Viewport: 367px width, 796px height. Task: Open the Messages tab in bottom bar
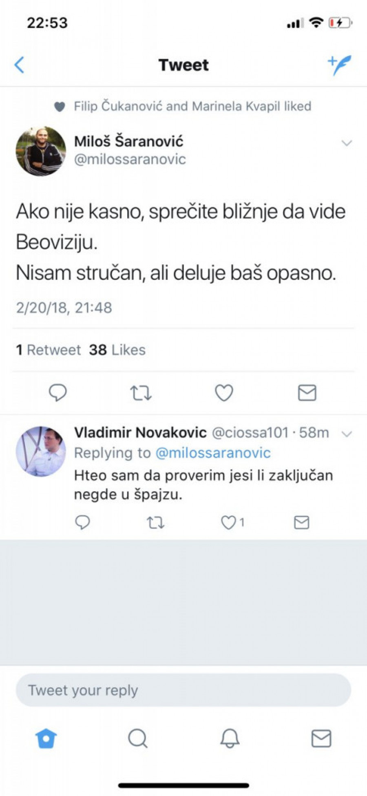click(x=321, y=738)
